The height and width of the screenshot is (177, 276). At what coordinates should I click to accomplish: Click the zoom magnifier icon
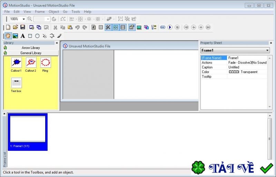click(x=30, y=19)
